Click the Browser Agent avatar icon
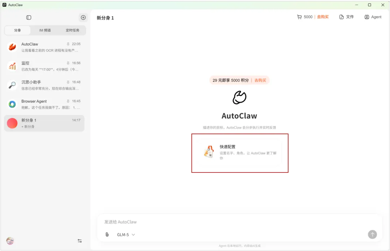The height and width of the screenshot is (251, 390). [x=12, y=104]
